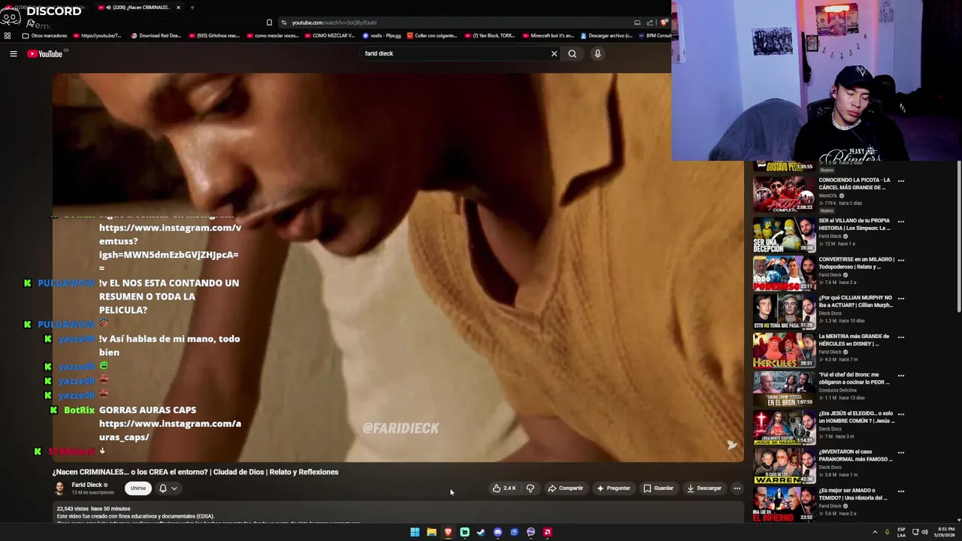Open 'TODOPODEROSO' video thumbnail
Screen dimensions: 962x541
click(784, 273)
